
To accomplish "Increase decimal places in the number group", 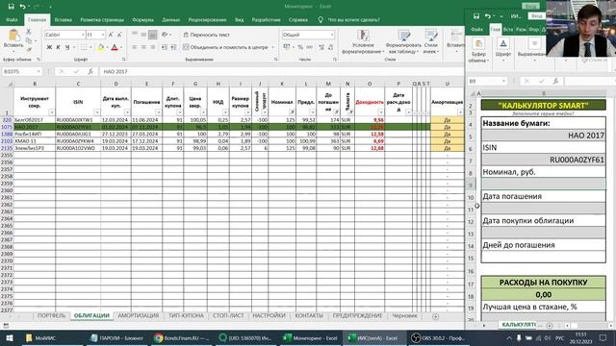I will click(321, 47).
